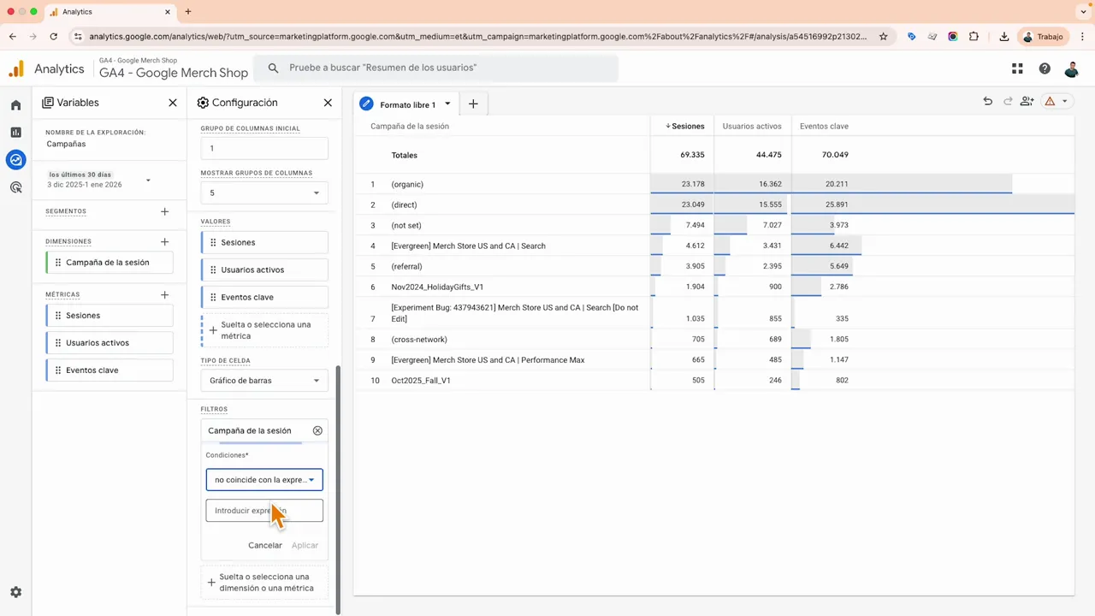Remove the Campaña de la sesión filter

coord(317,431)
